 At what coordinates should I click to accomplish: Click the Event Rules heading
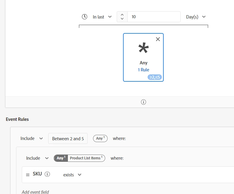coord(17,119)
